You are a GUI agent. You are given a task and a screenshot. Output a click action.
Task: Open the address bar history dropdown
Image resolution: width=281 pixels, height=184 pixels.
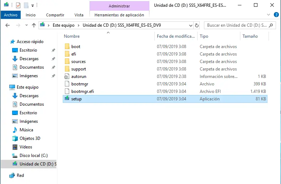[x=191, y=26]
